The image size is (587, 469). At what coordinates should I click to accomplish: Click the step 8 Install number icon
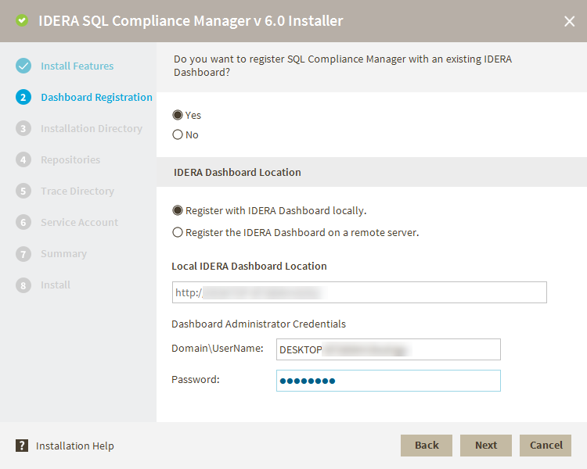23,285
